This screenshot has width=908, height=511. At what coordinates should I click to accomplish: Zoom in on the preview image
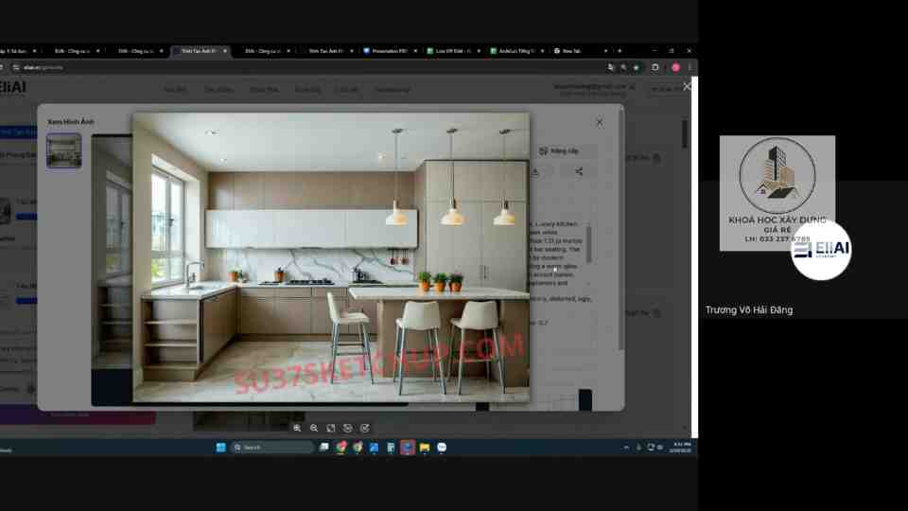click(297, 428)
